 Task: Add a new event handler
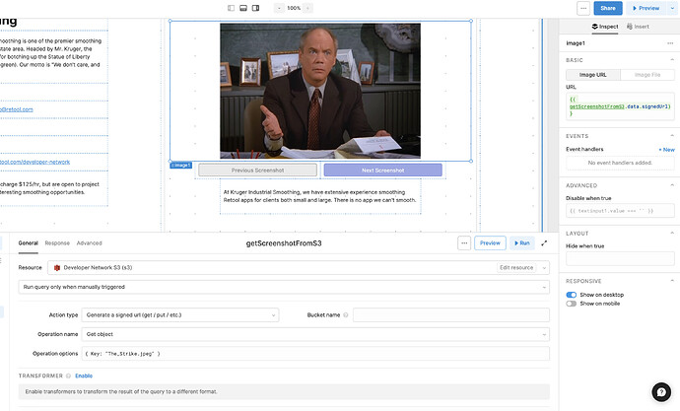pyautogui.click(x=666, y=150)
